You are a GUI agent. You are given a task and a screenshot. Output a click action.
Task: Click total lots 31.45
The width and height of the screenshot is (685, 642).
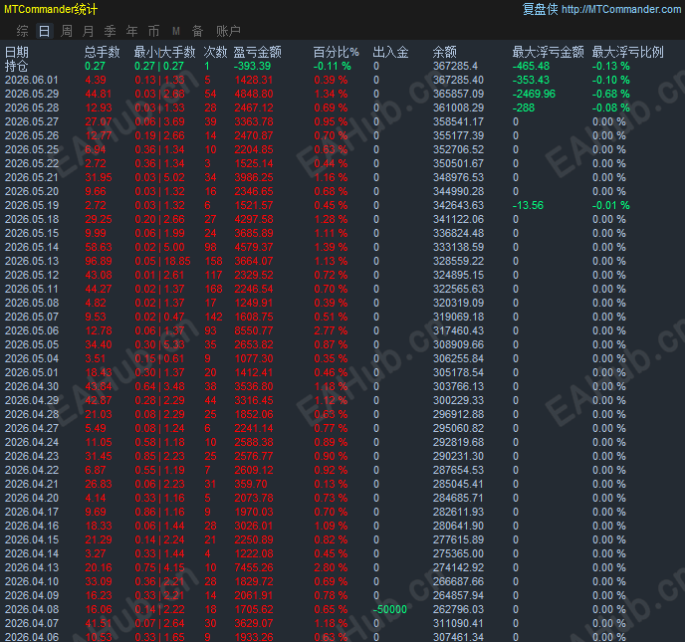click(x=99, y=457)
